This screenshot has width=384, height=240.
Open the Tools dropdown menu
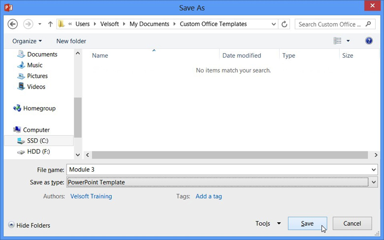point(268,224)
